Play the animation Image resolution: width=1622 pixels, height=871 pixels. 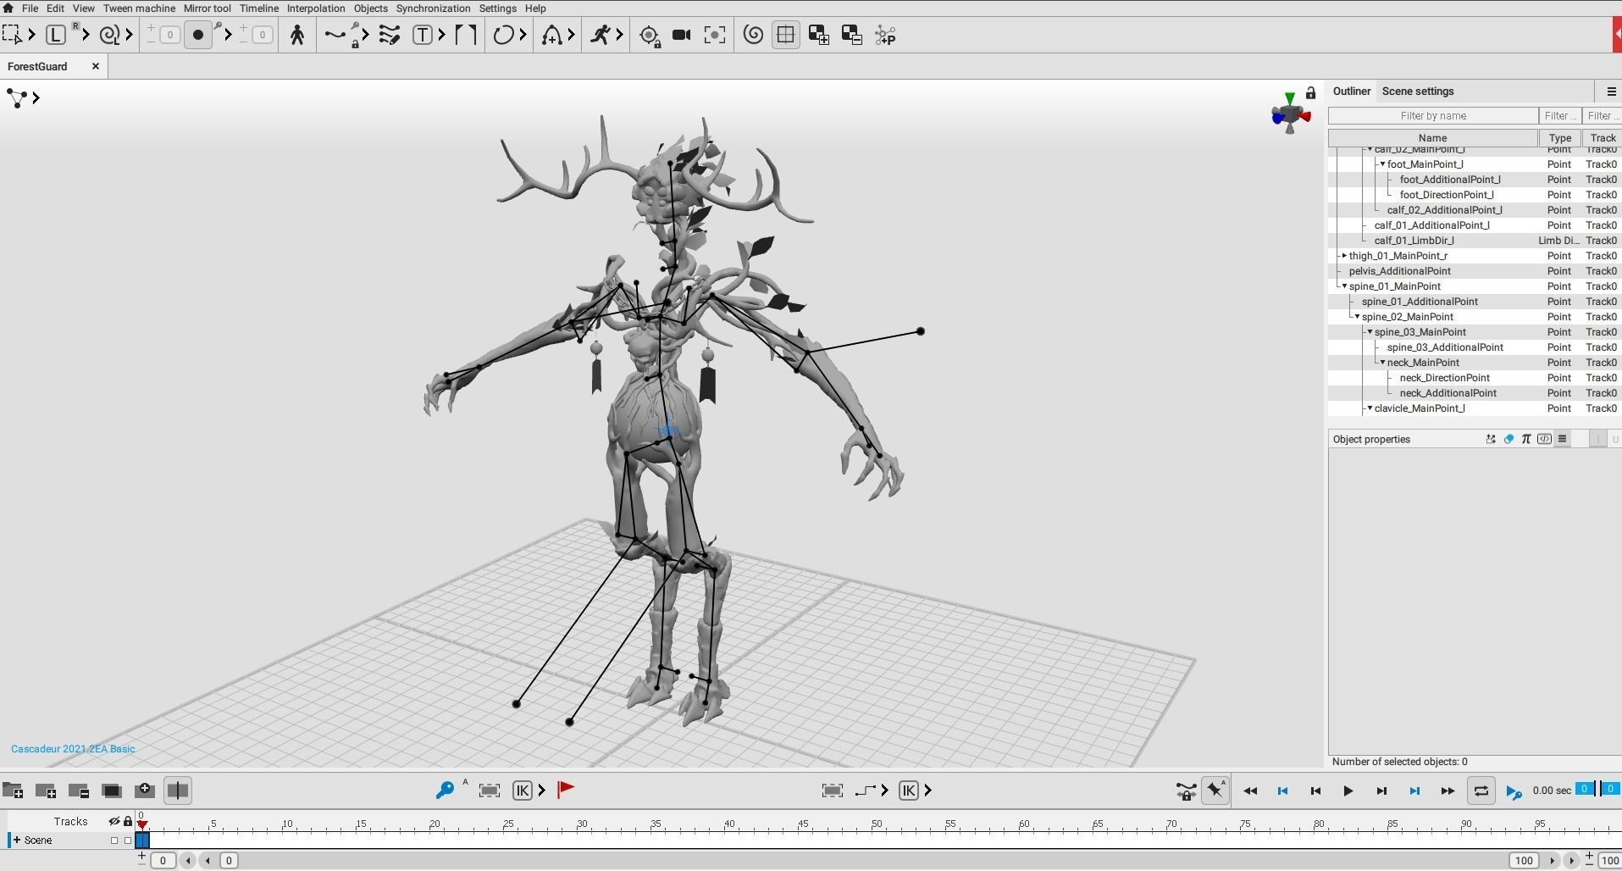point(1348,791)
